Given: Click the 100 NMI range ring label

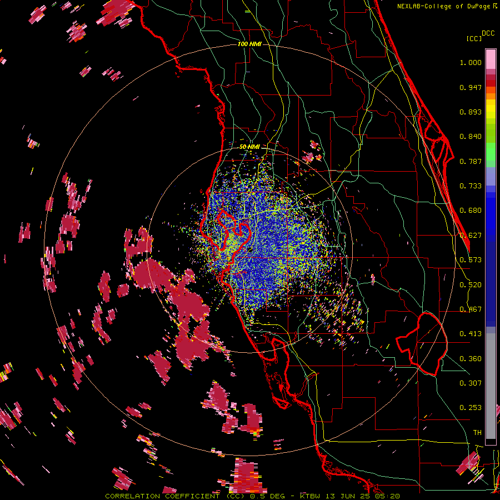Looking at the screenshot, I should [249, 44].
